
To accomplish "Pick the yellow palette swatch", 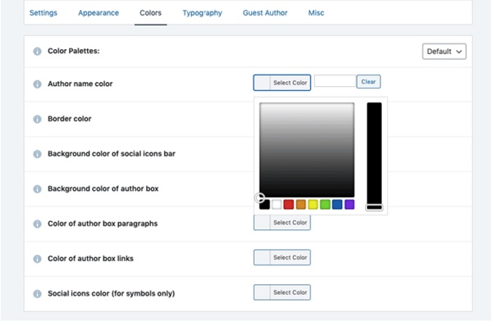I will pyautogui.click(x=313, y=204).
